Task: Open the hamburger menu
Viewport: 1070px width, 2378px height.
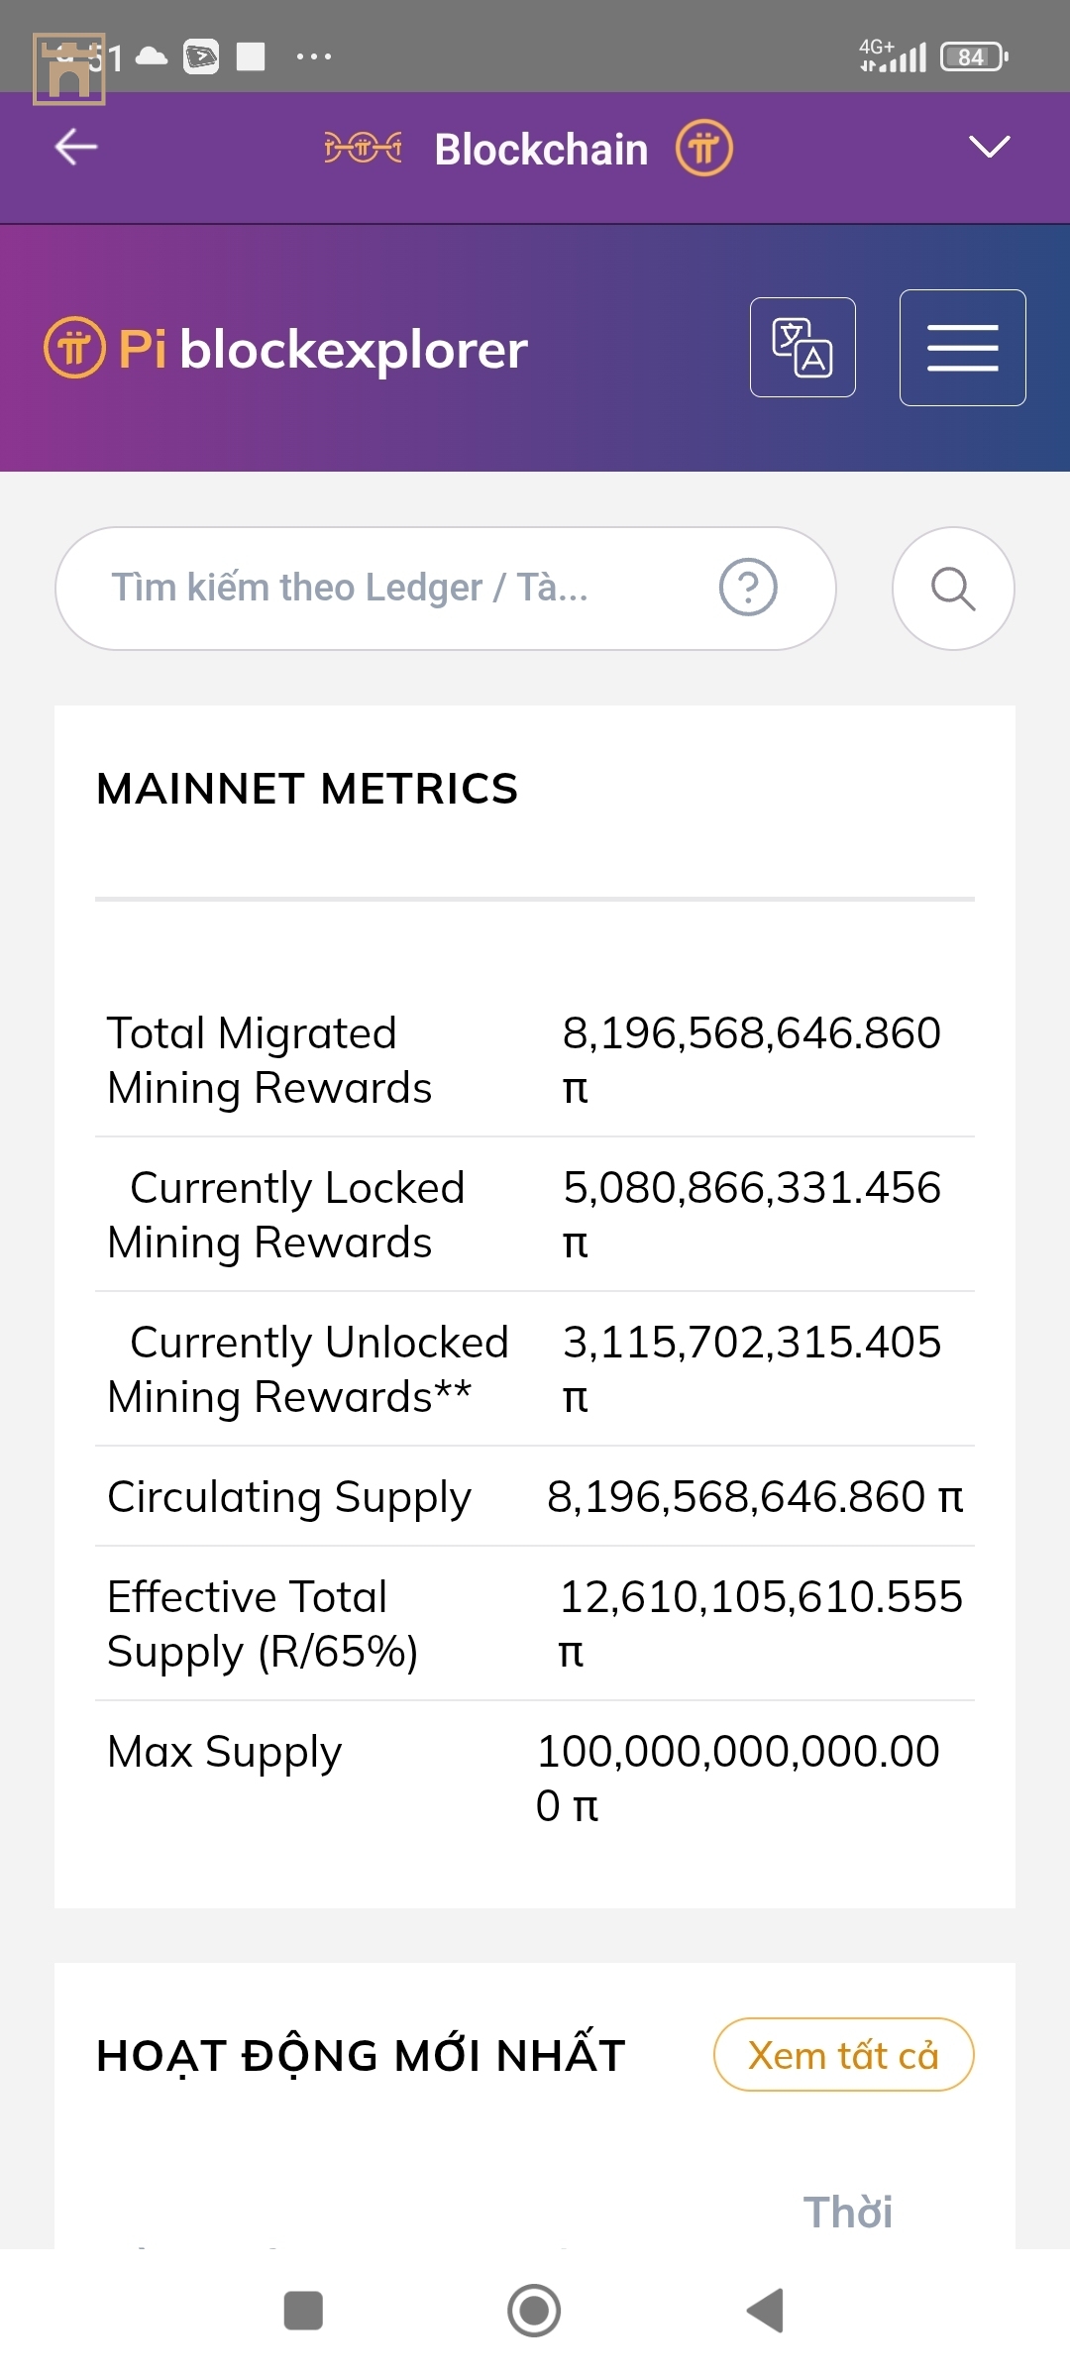Action: [x=962, y=348]
